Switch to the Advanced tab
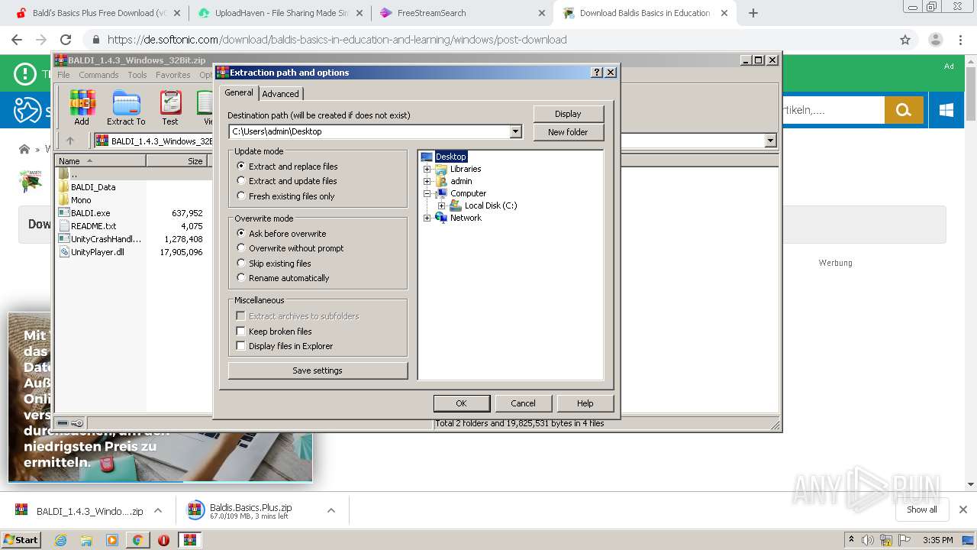This screenshot has width=977, height=550. tap(281, 94)
